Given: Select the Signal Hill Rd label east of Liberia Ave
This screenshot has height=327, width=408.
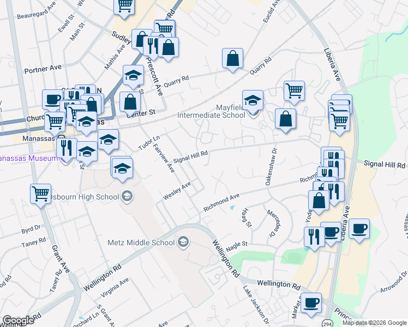Looking at the screenshot, I should 385,164.
